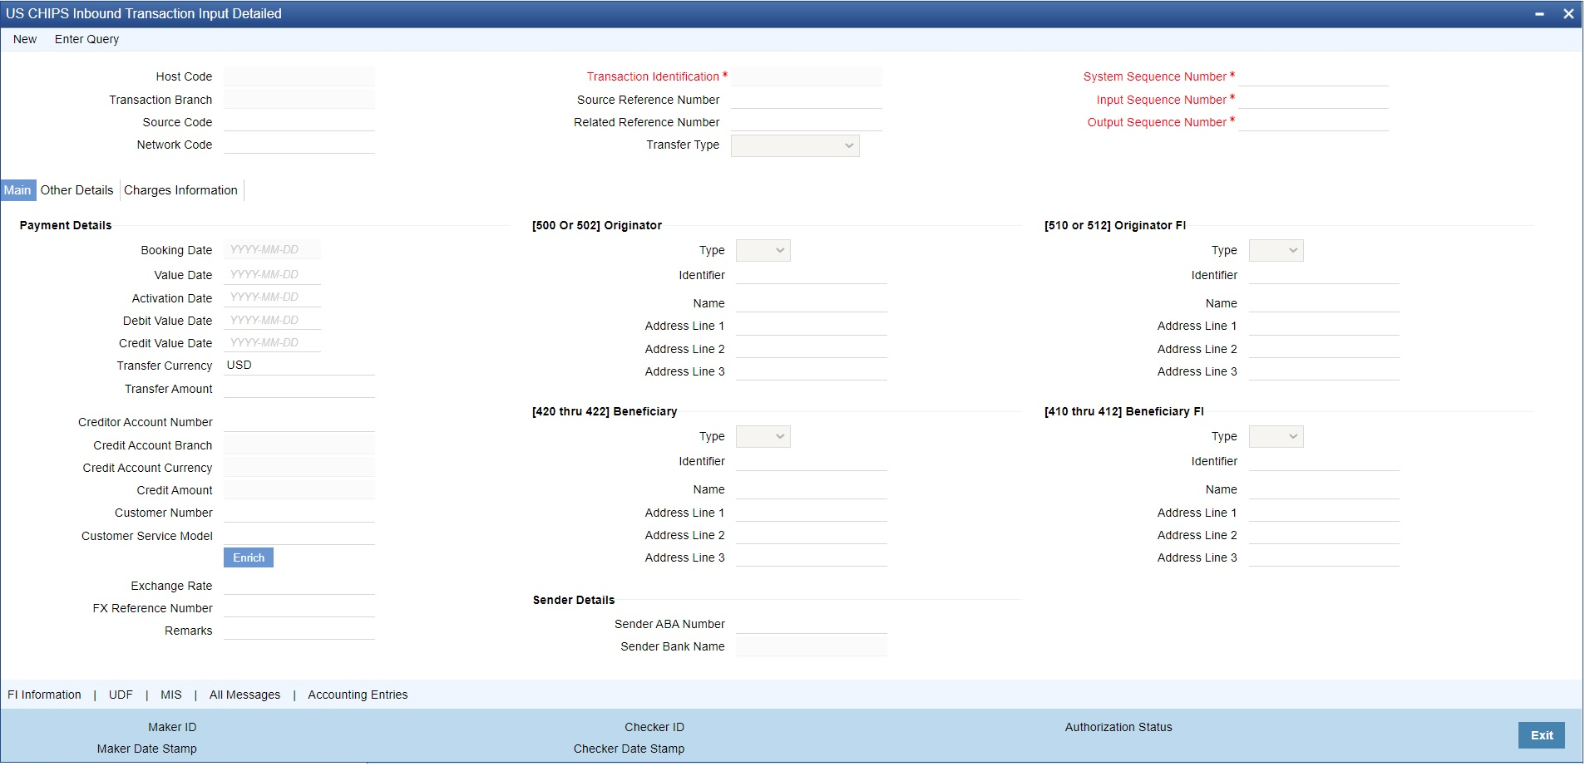
Task: Open the MIS link
Action: [x=171, y=695]
